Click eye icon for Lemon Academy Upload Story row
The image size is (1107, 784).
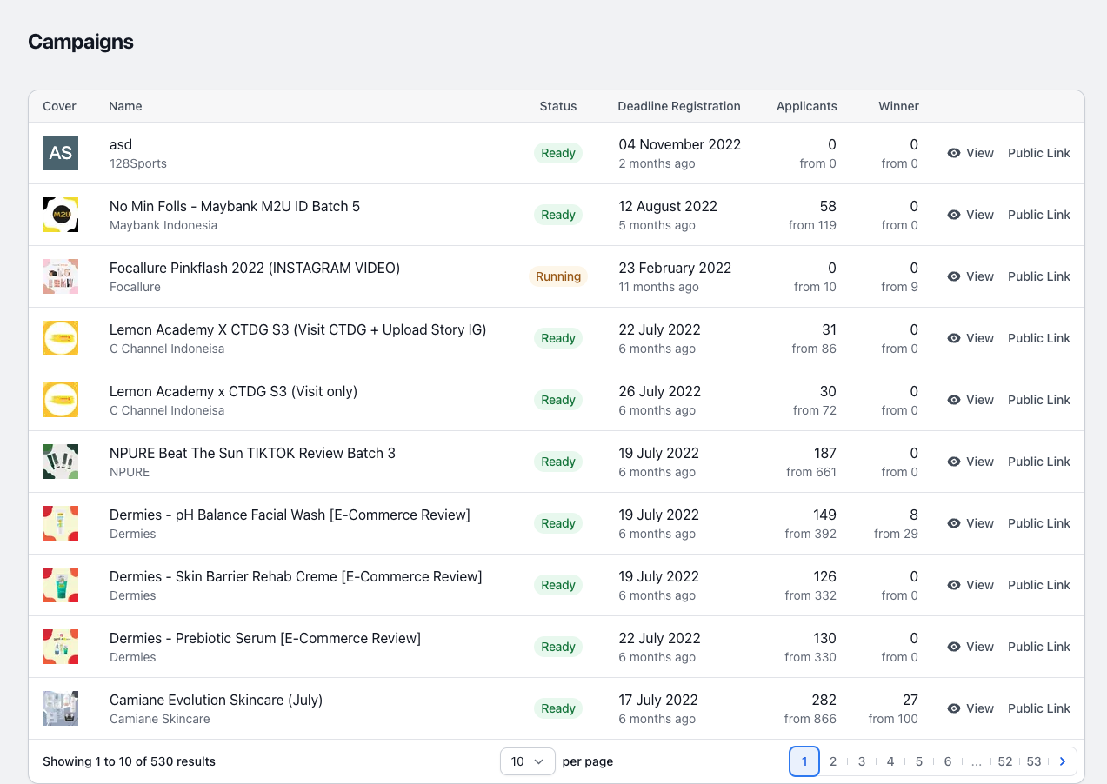[954, 338]
